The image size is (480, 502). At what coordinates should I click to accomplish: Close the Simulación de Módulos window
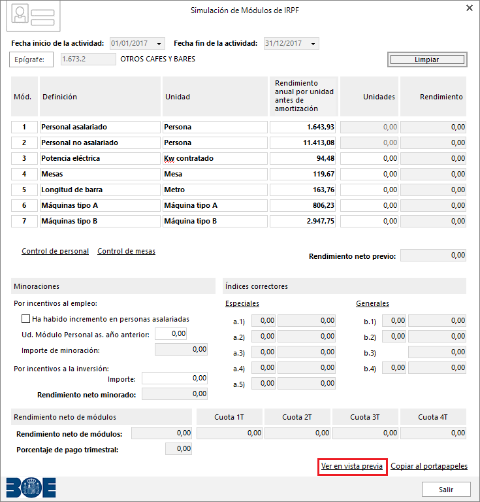tap(469, 8)
